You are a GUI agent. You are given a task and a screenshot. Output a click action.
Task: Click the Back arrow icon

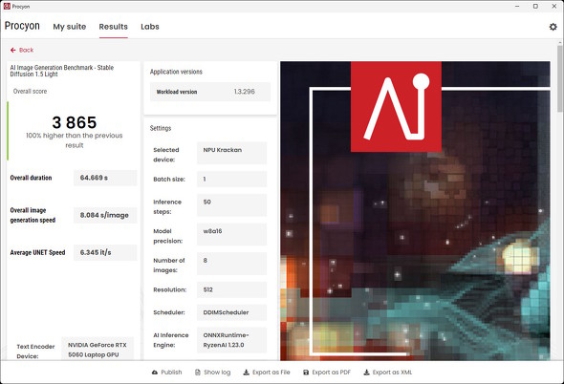point(13,50)
